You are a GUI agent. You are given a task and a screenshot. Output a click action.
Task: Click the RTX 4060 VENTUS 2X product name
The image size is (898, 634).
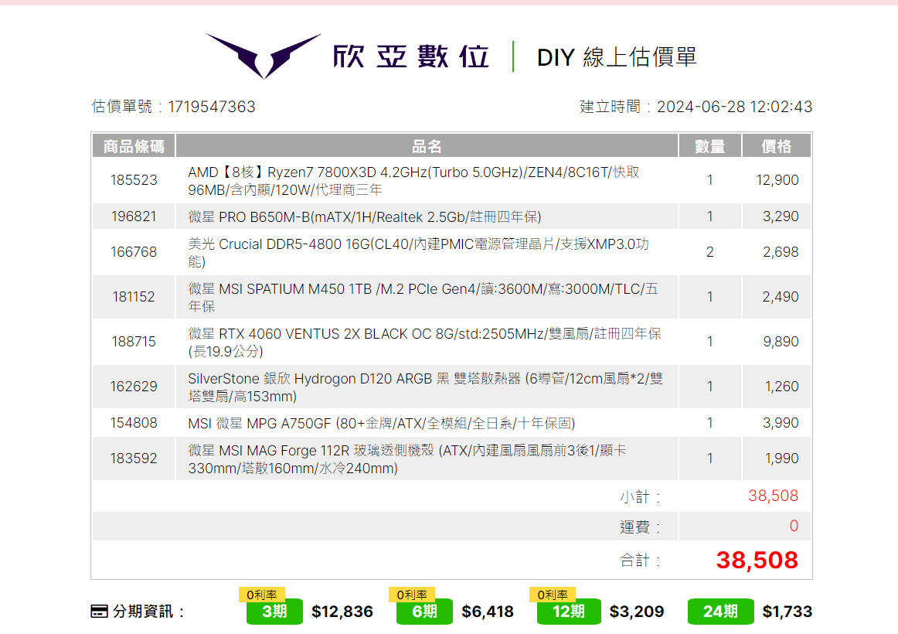[x=424, y=342]
